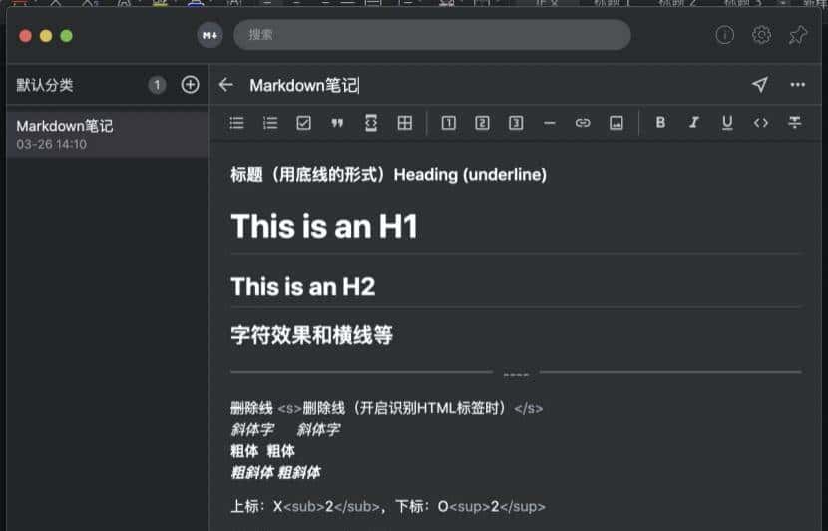Insert a code block
828x531 pixels.
click(x=371, y=123)
